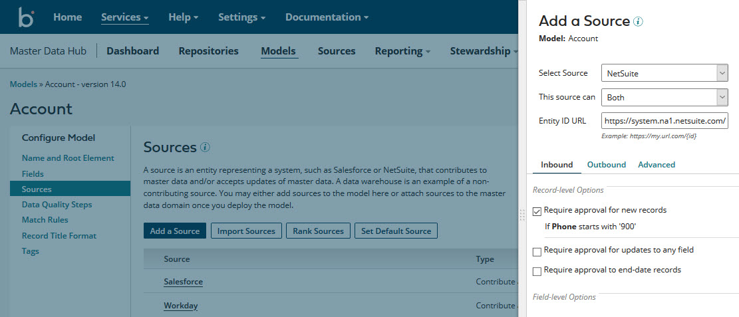Select Data Quality Steps in sidebar

(x=57, y=205)
